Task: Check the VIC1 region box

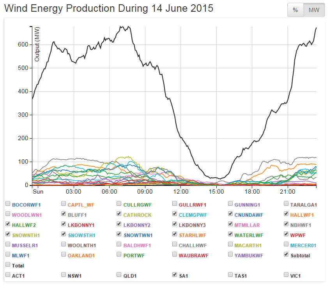Action: click(x=287, y=275)
